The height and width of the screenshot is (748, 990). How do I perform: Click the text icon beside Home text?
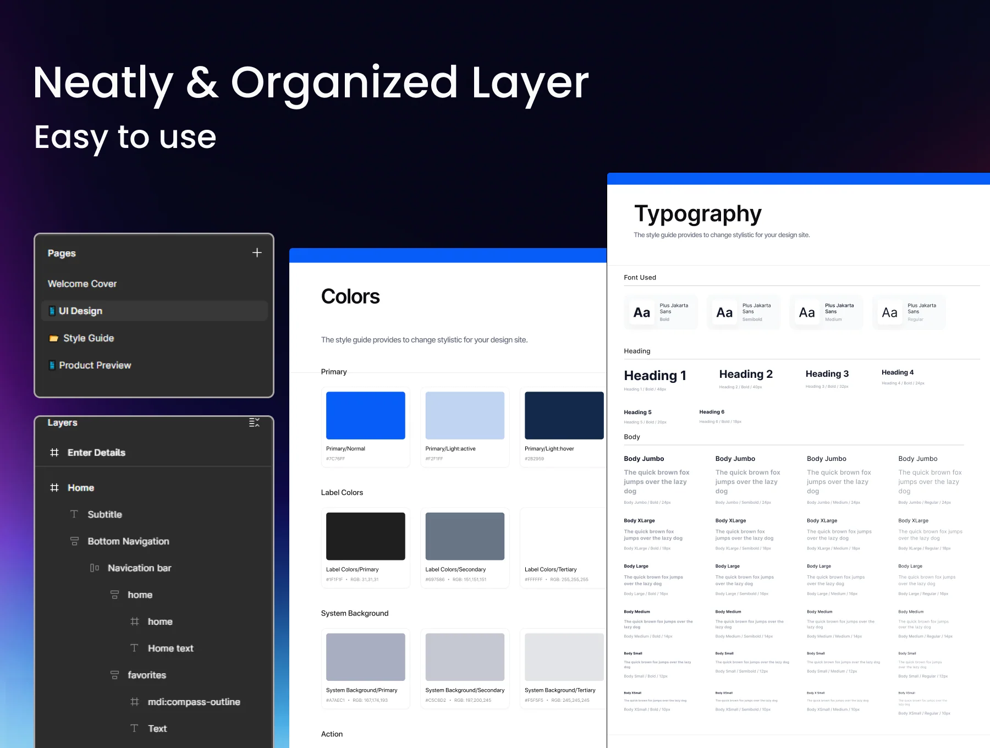pyautogui.click(x=134, y=648)
